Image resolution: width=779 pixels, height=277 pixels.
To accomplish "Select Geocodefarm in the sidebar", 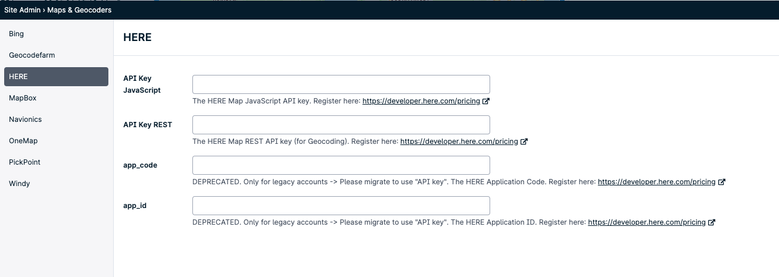I will pyautogui.click(x=32, y=55).
